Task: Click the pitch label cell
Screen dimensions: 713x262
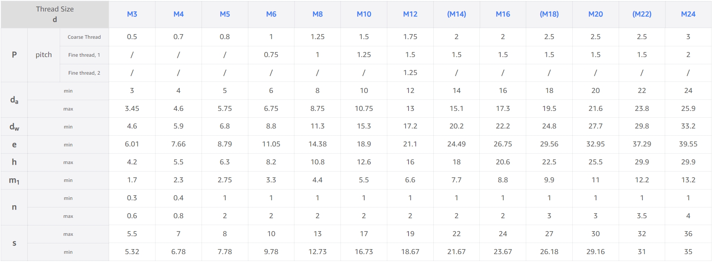Action: click(44, 55)
